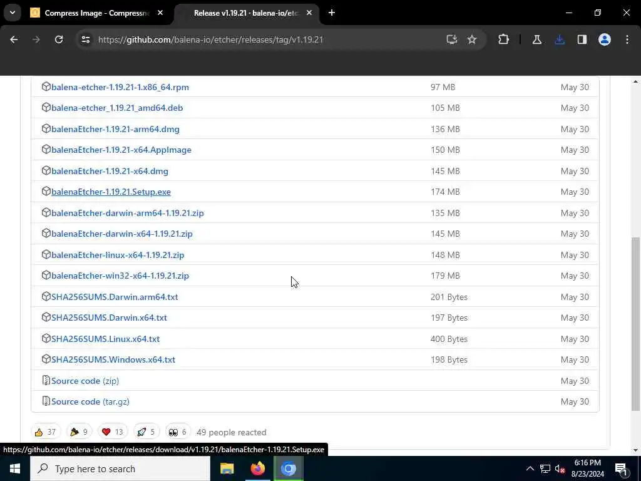Image resolution: width=641 pixels, height=481 pixels.
Task: Expand the tab search dropdown
Action: 13,13
